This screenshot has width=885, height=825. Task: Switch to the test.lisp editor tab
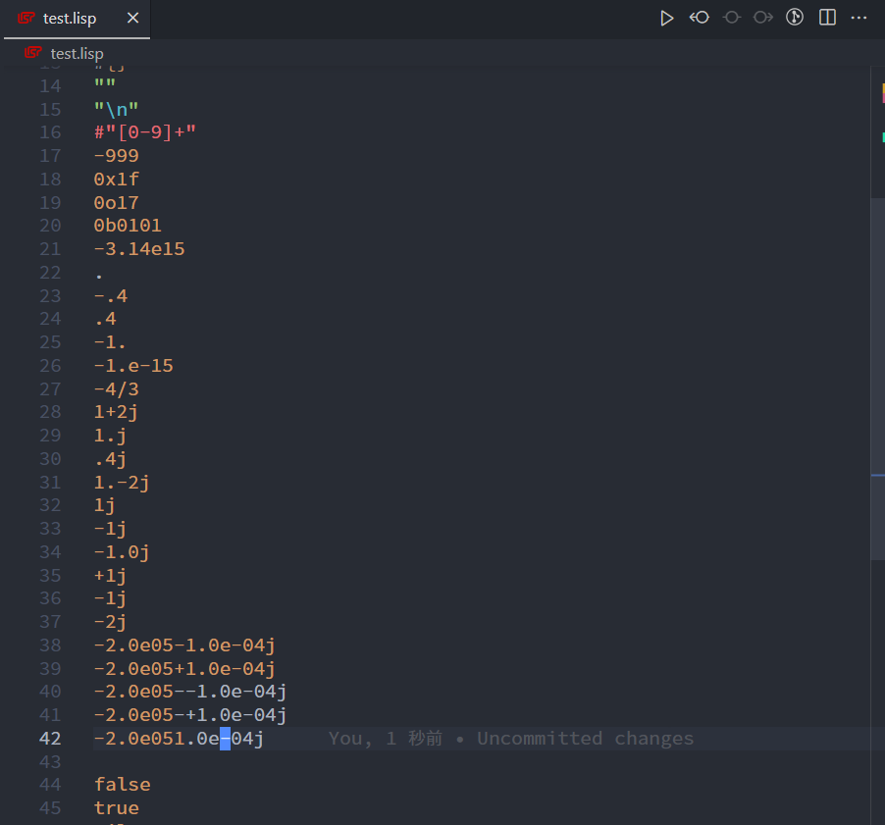point(69,18)
